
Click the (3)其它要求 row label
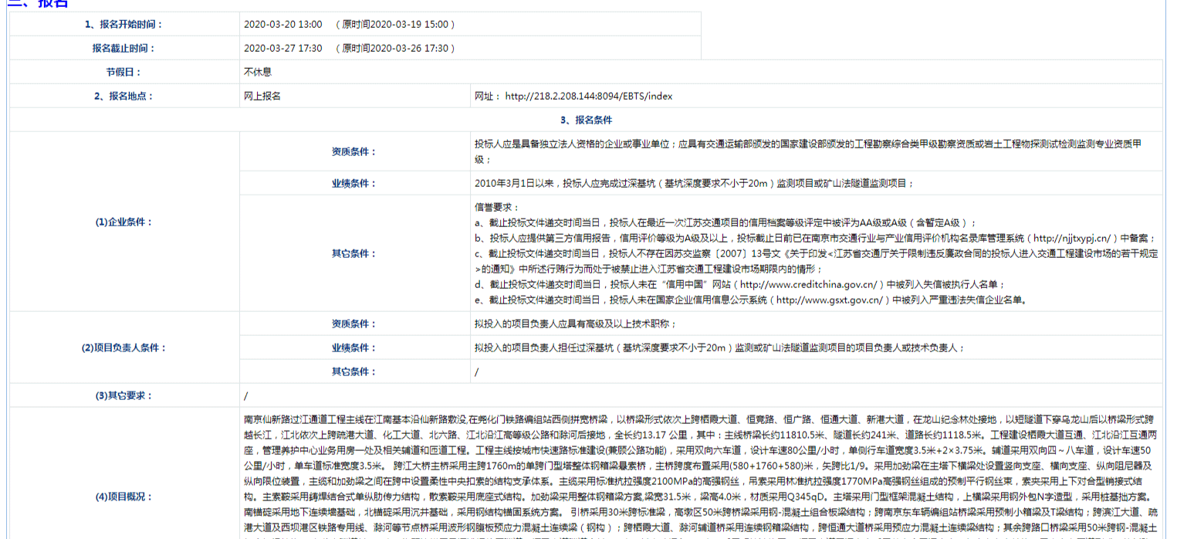point(123,395)
